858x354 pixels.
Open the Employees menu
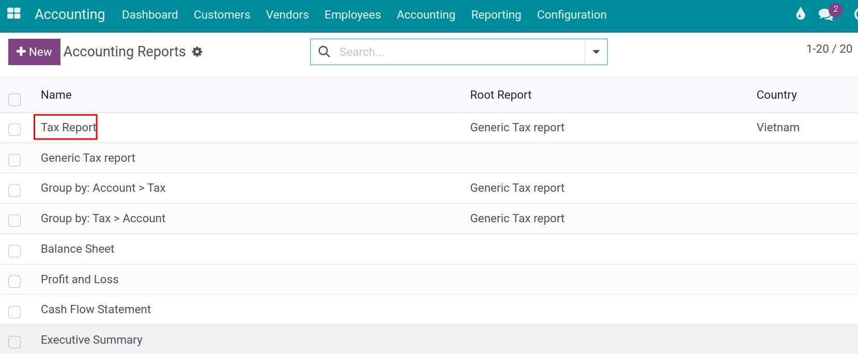tap(353, 14)
